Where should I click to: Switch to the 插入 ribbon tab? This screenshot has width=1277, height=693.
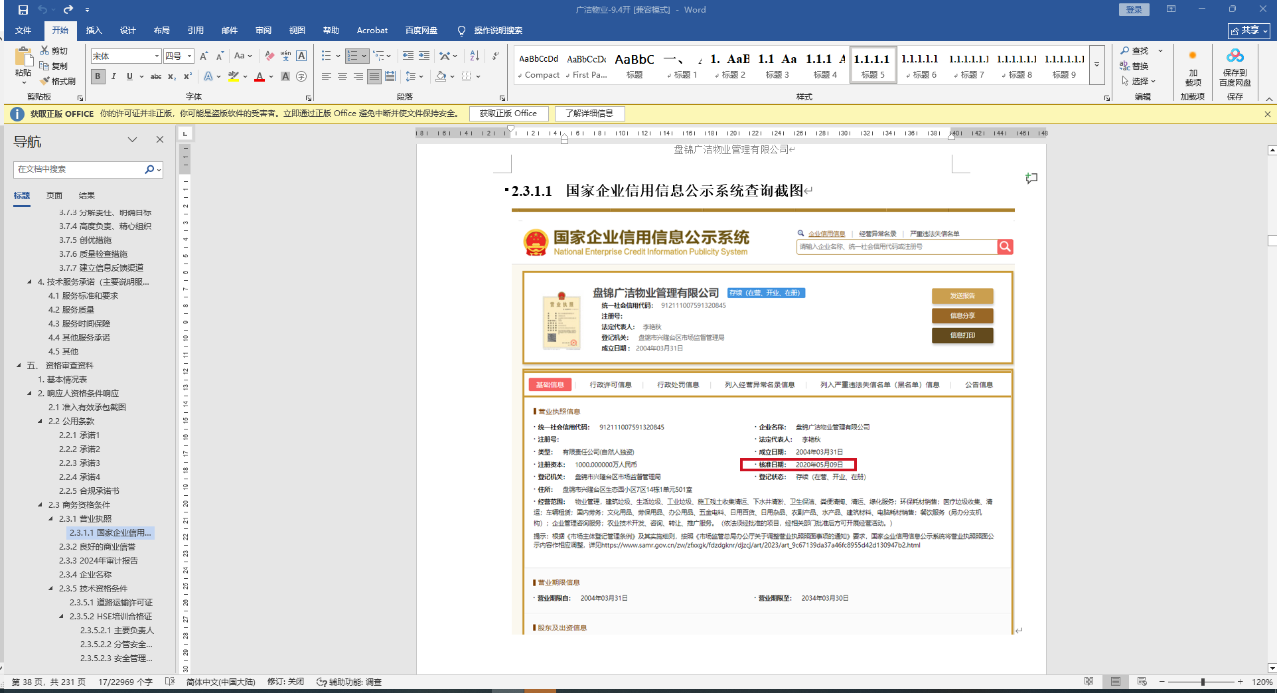[x=94, y=31]
